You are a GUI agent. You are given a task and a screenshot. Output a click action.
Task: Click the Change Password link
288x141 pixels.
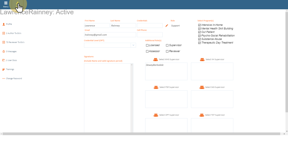point(14,79)
